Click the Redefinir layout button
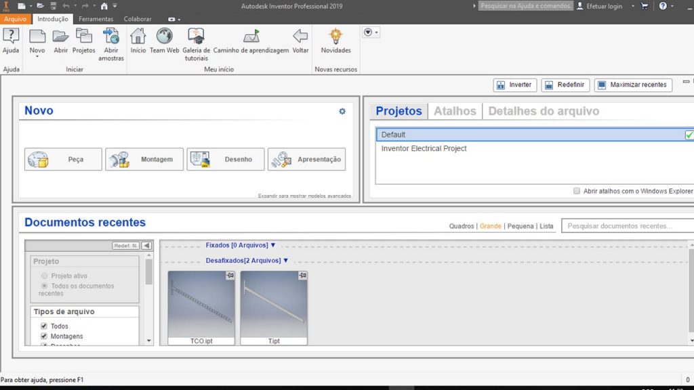The height and width of the screenshot is (390, 694). click(565, 85)
